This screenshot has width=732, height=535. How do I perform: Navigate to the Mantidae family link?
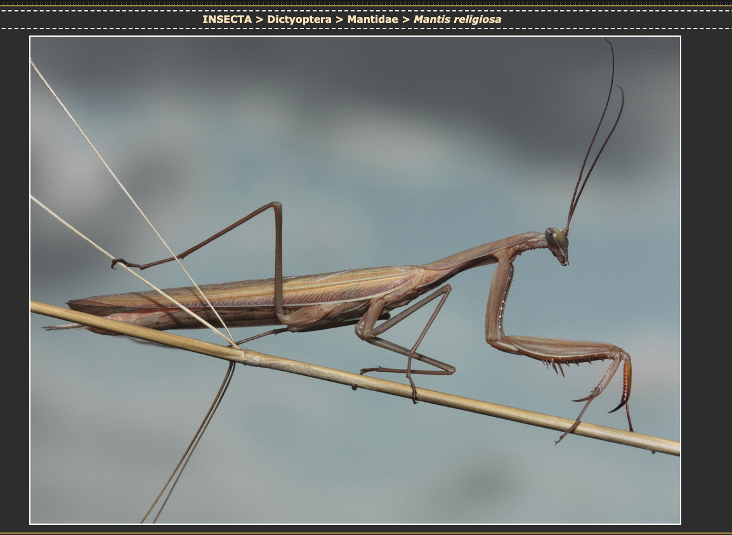(x=372, y=19)
